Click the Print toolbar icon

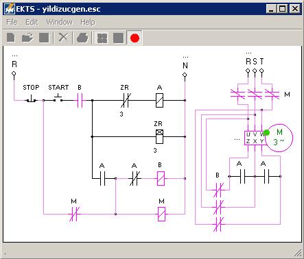[x=82, y=38]
